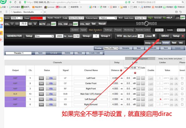The height and width of the screenshot is (128, 186).
Task: Click the RTA button
Action: [x=119, y=36]
